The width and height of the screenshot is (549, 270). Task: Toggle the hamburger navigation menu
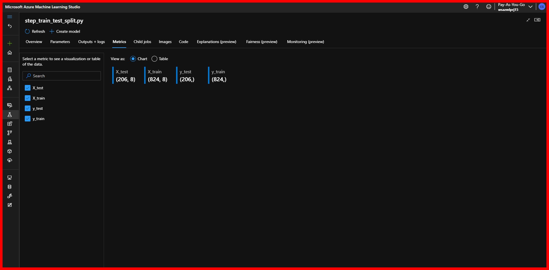pyautogui.click(x=10, y=17)
